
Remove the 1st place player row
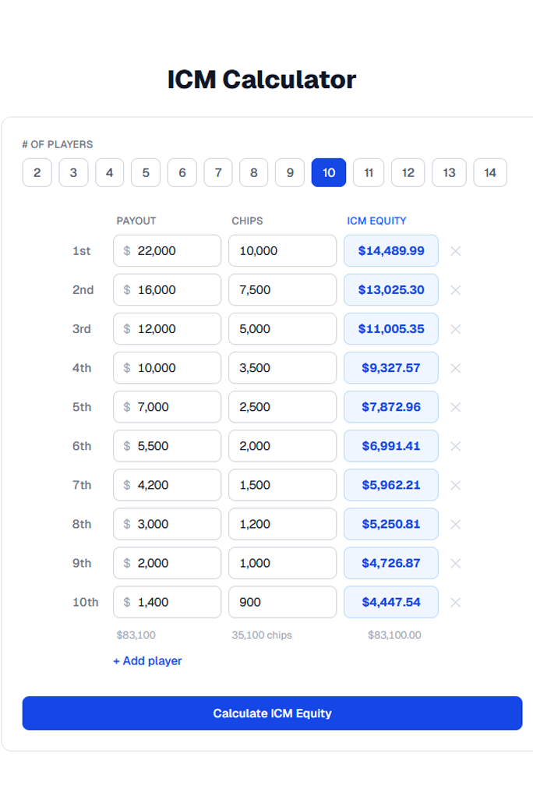pyautogui.click(x=456, y=251)
